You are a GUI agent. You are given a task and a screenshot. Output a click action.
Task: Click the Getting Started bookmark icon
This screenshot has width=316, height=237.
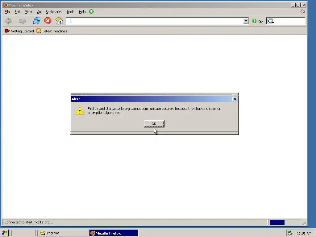[7, 31]
